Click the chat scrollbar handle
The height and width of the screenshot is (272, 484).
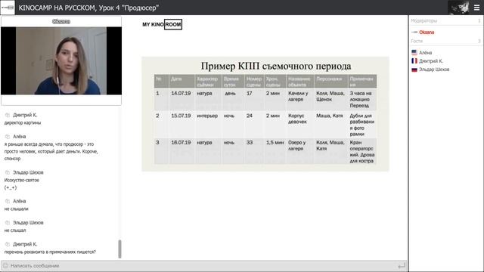[119, 249]
